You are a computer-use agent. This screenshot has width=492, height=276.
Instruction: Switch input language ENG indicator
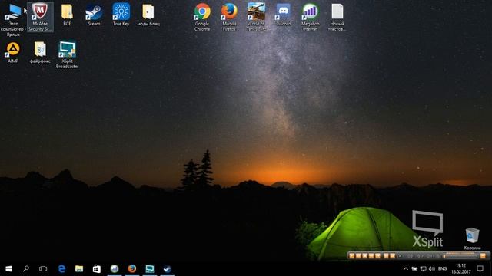point(443,269)
